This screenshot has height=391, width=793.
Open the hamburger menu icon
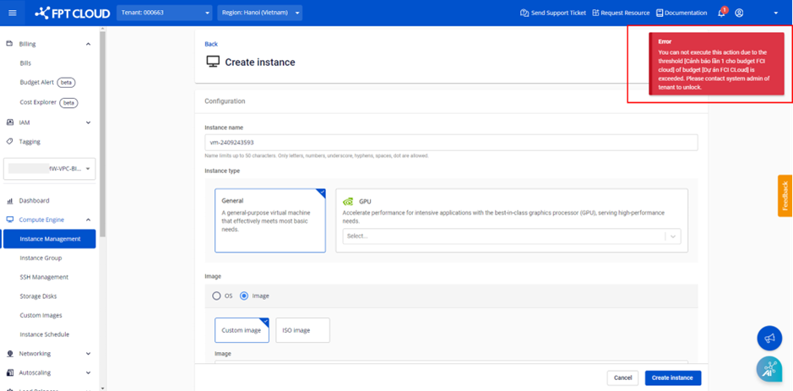12,13
